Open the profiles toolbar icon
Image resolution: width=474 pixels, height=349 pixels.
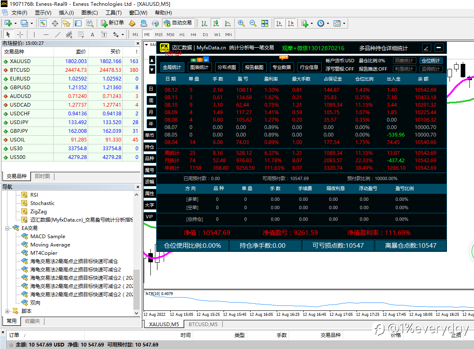[24, 23]
